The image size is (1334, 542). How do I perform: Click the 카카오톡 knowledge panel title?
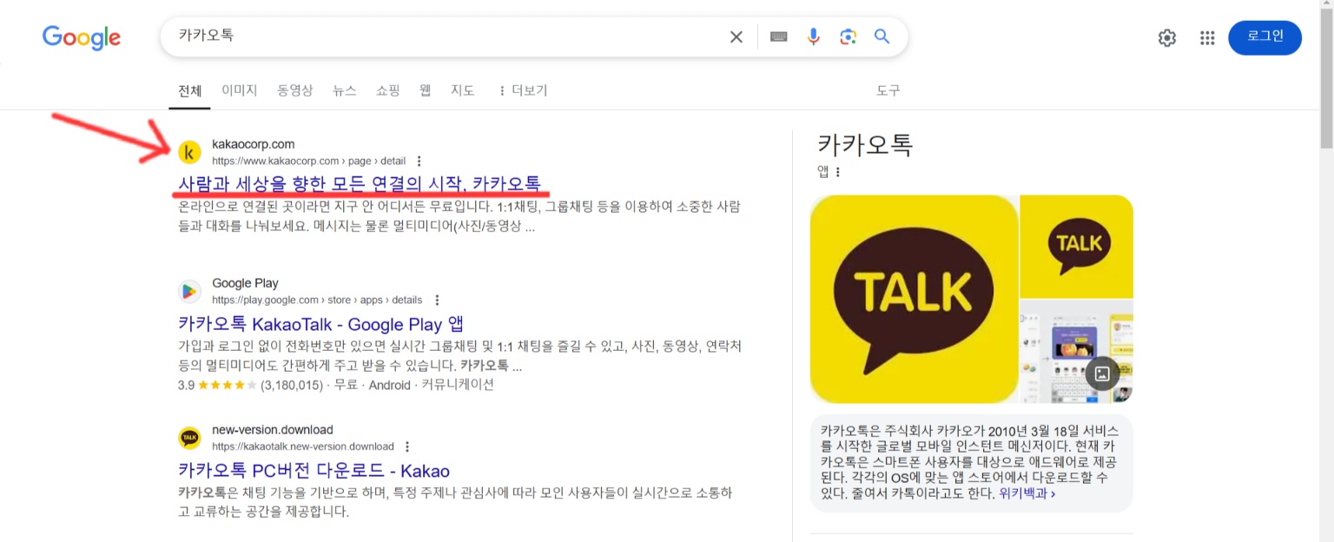[x=865, y=144]
